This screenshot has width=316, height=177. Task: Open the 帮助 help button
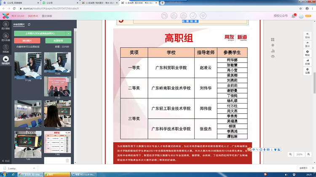[307, 53]
